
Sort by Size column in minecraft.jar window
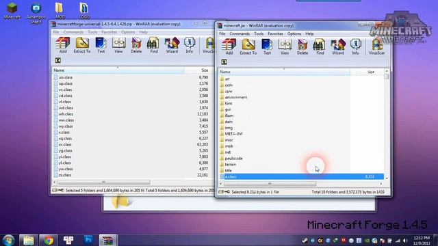(x=367, y=72)
